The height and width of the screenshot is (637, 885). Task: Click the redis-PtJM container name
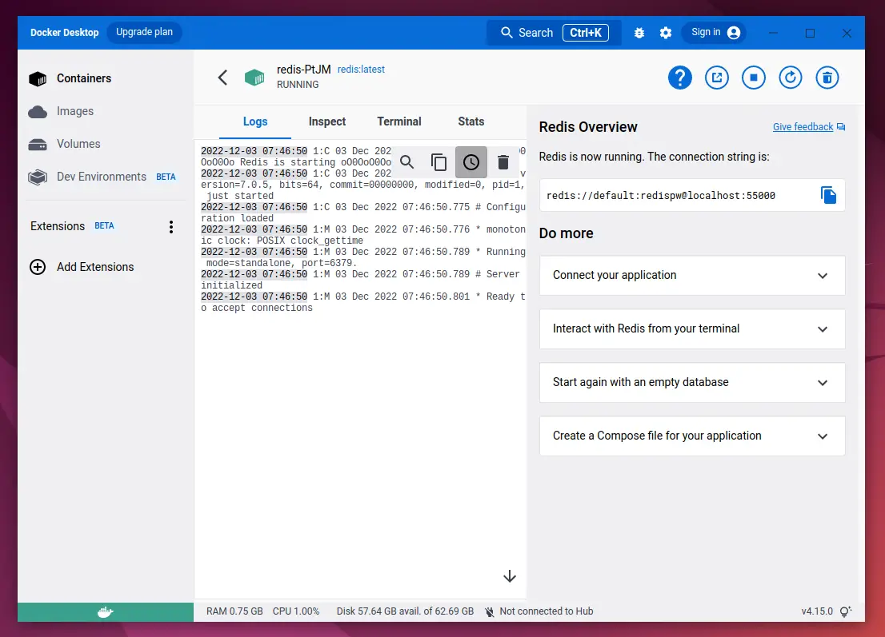click(303, 70)
